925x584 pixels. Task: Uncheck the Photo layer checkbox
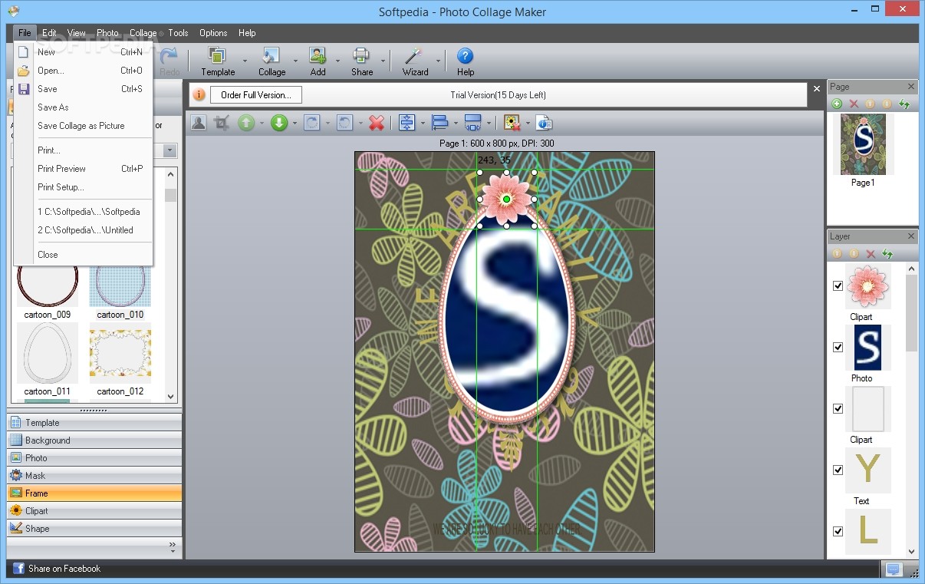click(x=838, y=347)
